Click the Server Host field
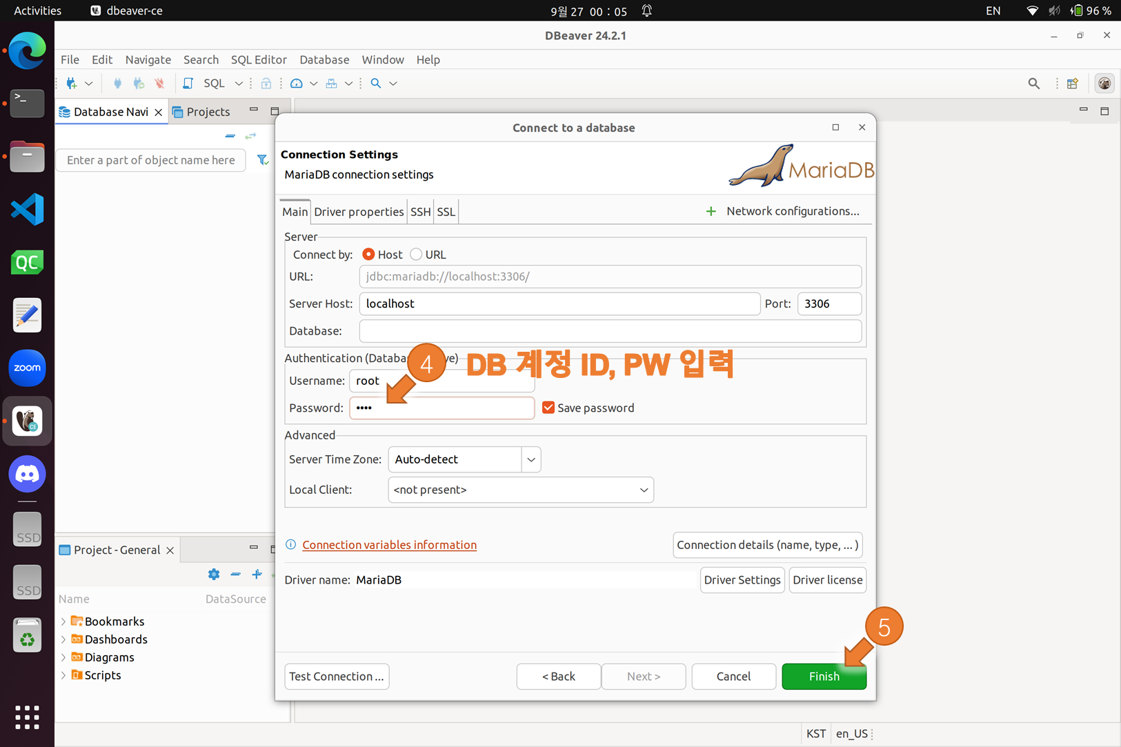 click(x=559, y=303)
